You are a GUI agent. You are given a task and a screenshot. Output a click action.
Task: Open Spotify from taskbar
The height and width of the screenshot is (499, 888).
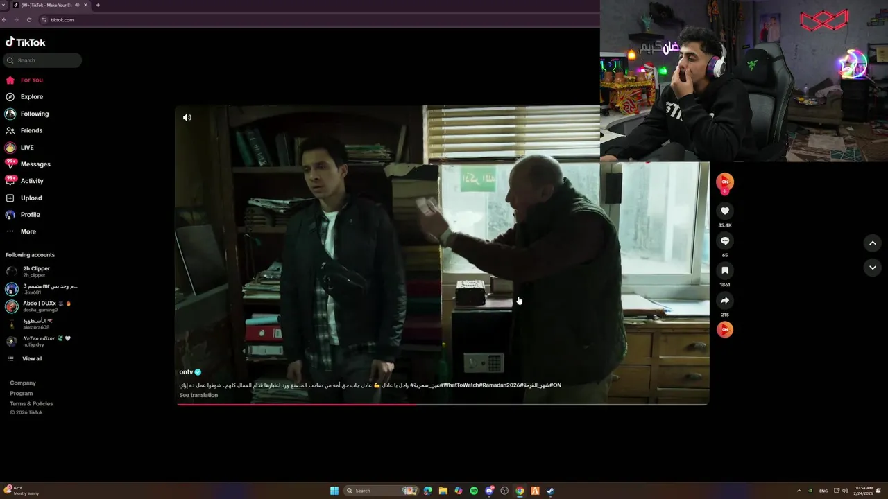[x=474, y=491]
